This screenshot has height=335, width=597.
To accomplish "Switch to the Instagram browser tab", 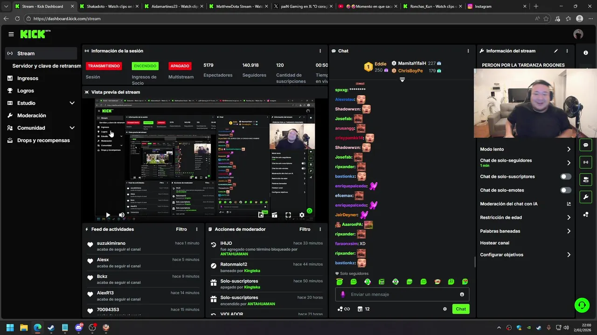I will point(497,7).
